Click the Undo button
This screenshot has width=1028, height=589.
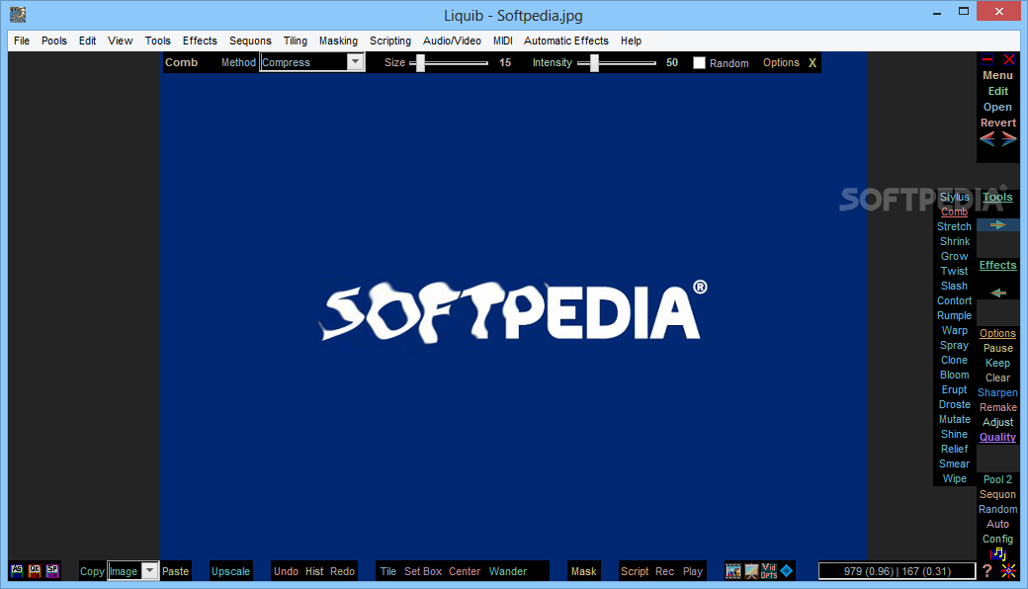pos(286,571)
